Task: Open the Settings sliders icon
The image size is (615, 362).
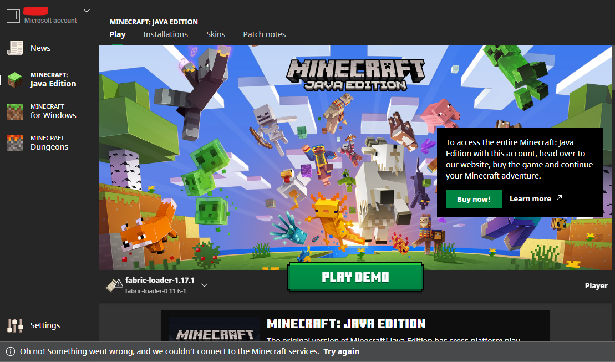Action: pos(14,325)
